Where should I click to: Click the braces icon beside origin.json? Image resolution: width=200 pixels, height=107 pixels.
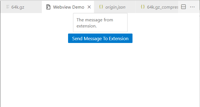(x=101, y=7)
